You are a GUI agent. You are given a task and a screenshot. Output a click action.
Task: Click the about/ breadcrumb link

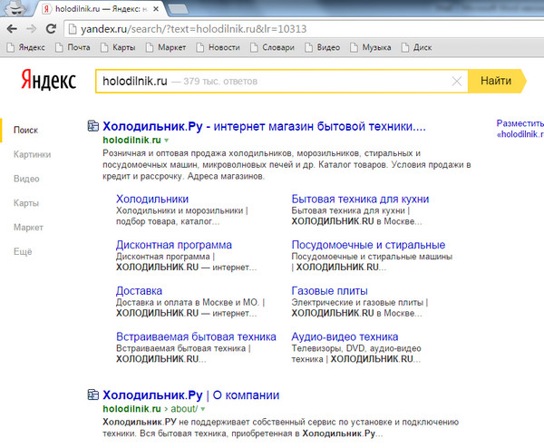pos(184,409)
